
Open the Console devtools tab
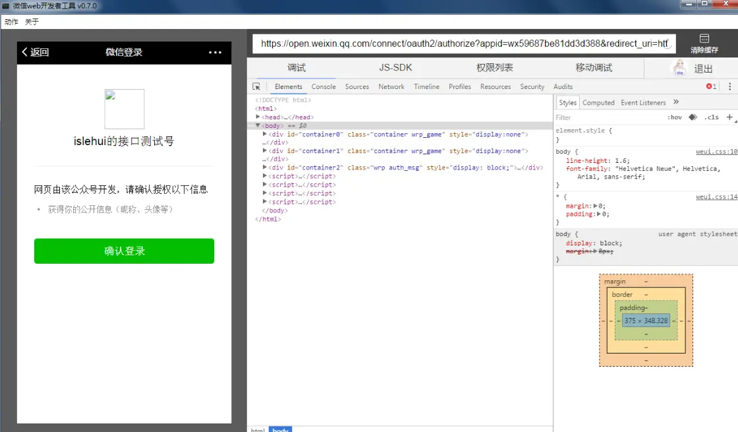coord(324,86)
